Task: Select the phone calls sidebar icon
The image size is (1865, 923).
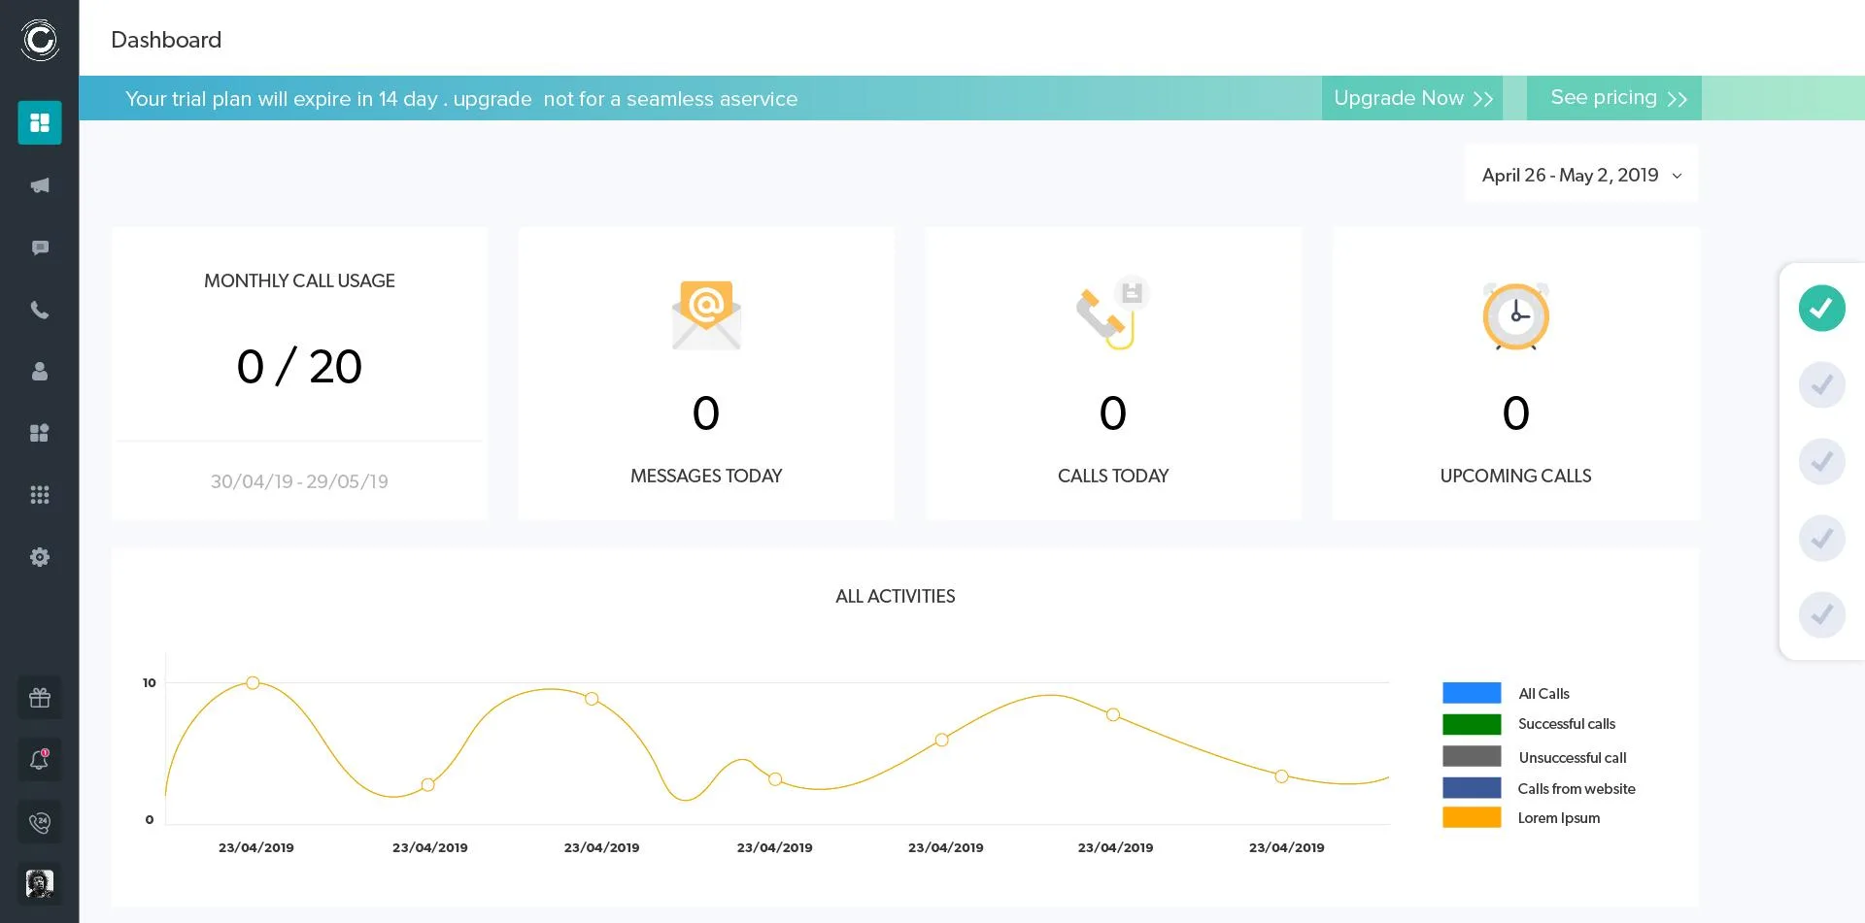Action: point(40,310)
